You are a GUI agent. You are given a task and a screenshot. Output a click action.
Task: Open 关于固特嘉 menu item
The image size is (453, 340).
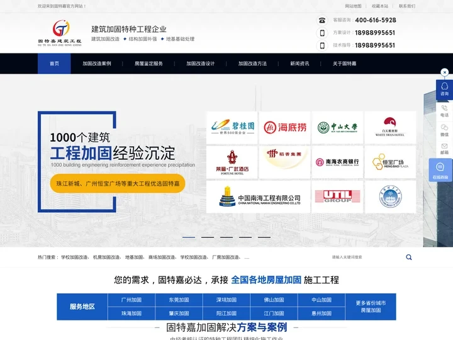point(344,64)
